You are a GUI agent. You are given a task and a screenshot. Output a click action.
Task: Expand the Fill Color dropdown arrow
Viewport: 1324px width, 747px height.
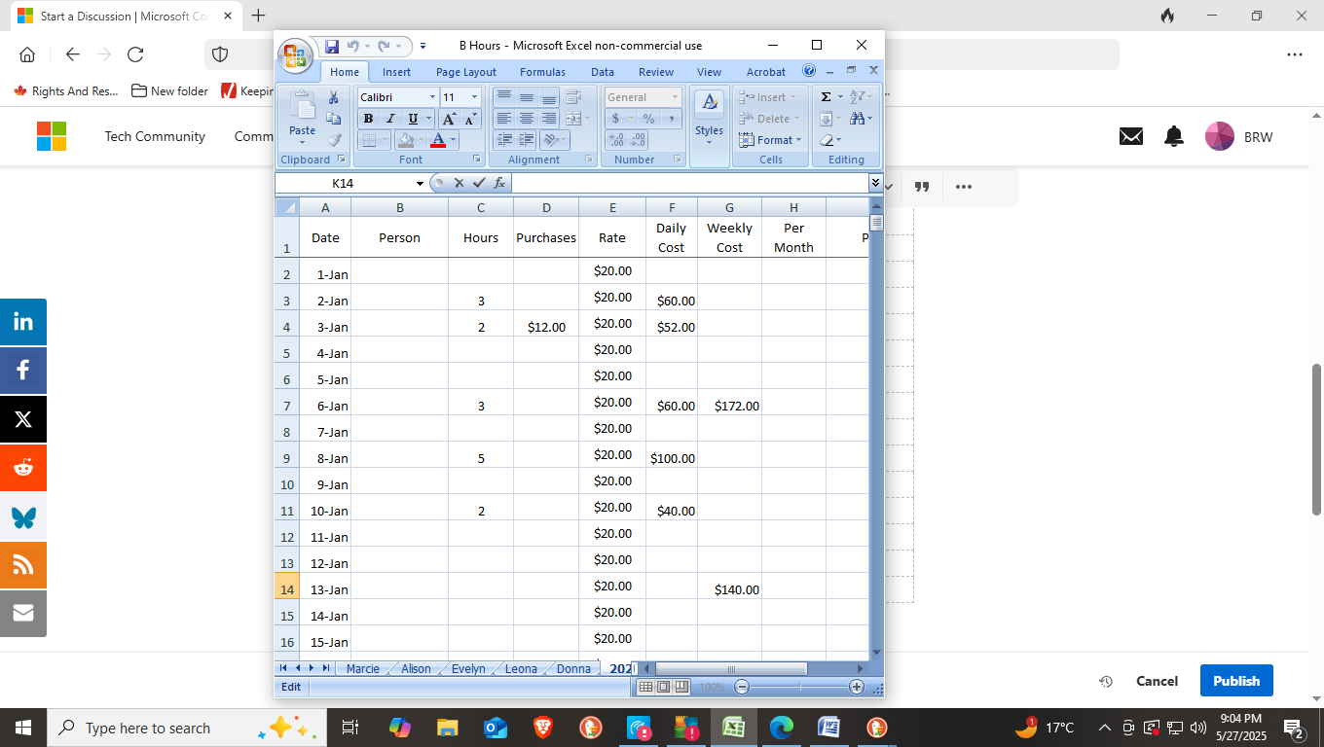[421, 139]
